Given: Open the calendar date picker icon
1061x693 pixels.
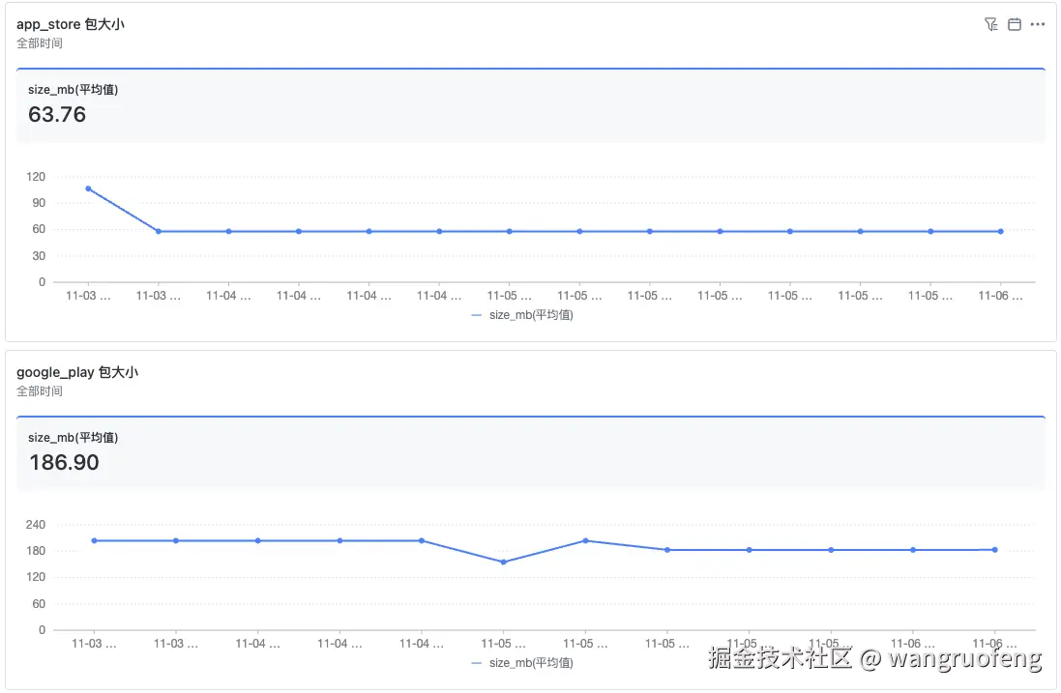Looking at the screenshot, I should (x=1015, y=24).
